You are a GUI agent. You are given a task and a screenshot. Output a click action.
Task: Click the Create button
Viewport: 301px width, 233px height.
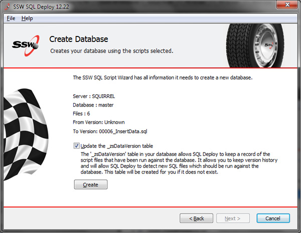91,184
